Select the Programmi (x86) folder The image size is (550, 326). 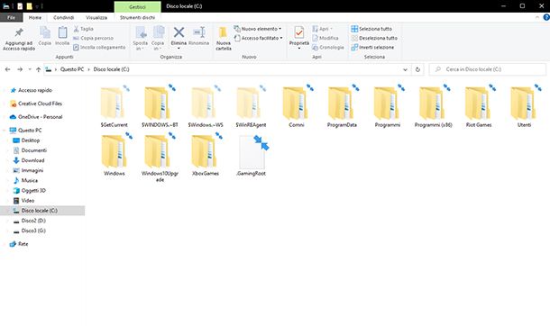tap(433, 106)
